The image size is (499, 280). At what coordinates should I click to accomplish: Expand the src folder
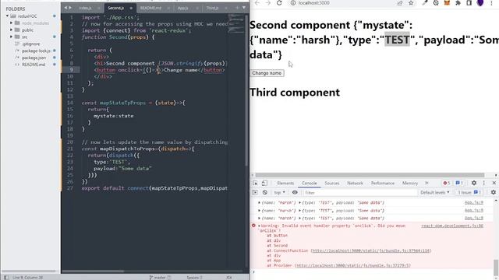point(12,37)
